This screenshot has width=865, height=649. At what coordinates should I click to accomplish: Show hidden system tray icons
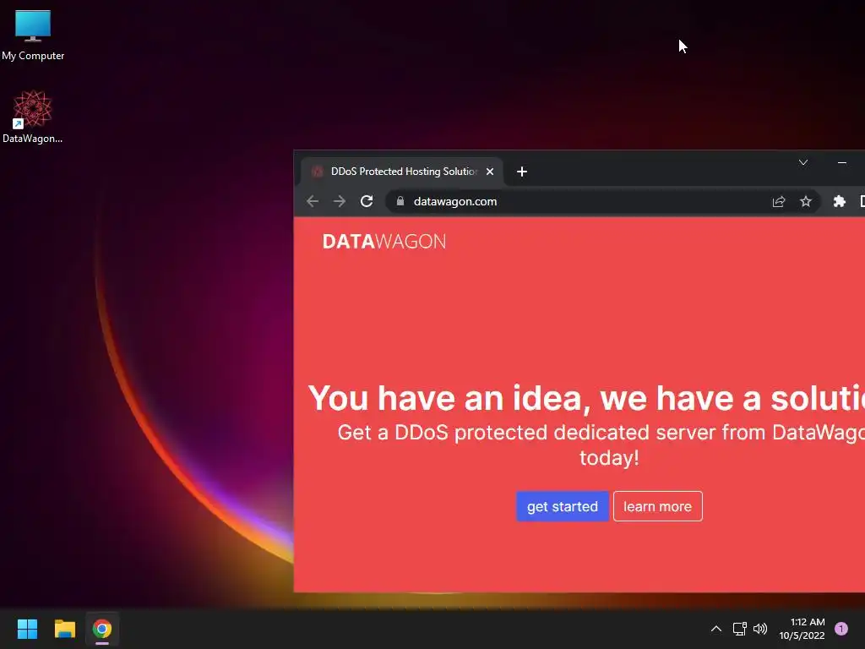click(x=716, y=629)
